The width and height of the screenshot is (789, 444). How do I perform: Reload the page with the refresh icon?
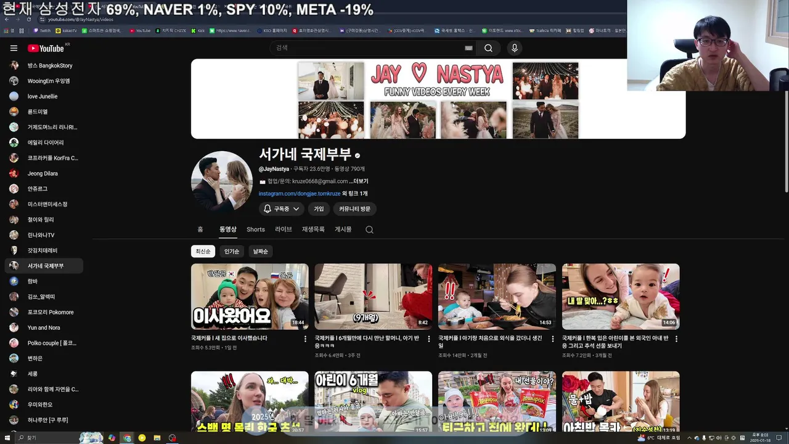click(x=28, y=20)
